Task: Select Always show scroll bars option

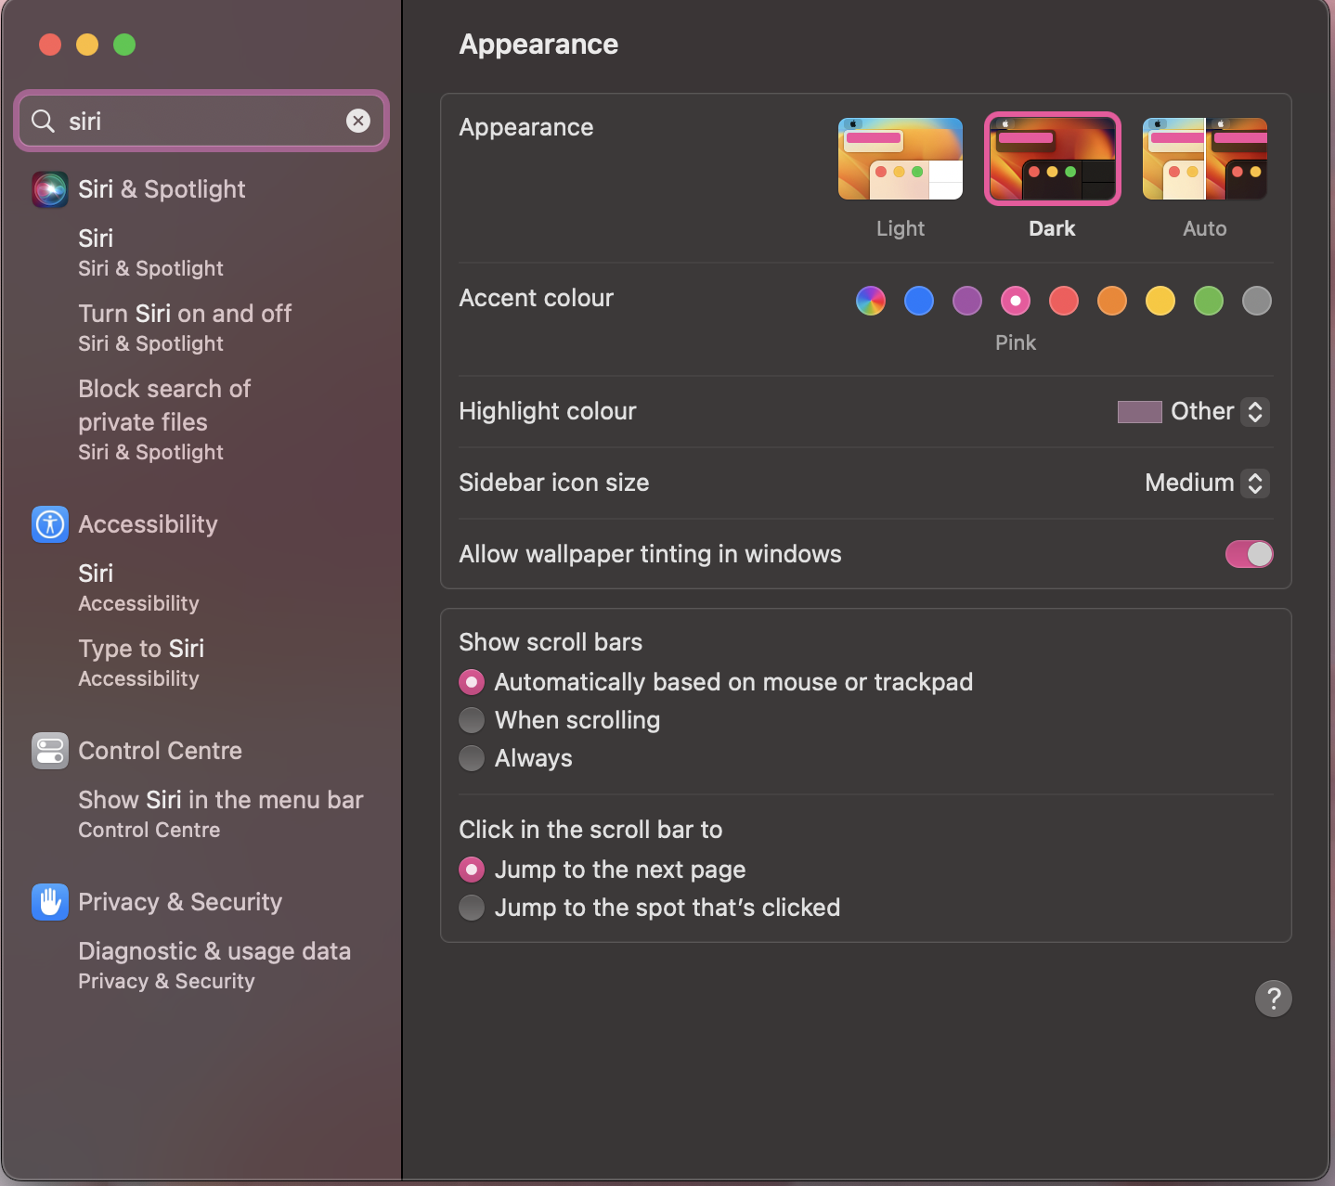Action: click(x=472, y=758)
